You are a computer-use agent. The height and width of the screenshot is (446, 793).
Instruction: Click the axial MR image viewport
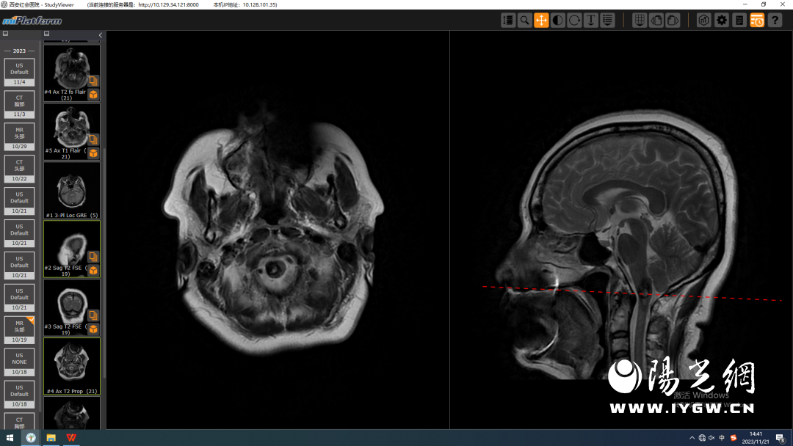(x=278, y=230)
